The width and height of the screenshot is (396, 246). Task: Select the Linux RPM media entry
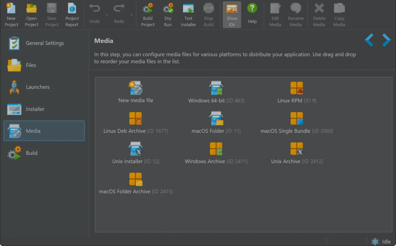297,93
